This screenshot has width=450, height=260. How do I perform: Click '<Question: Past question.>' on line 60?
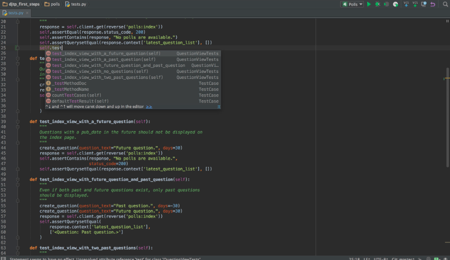point(86,232)
